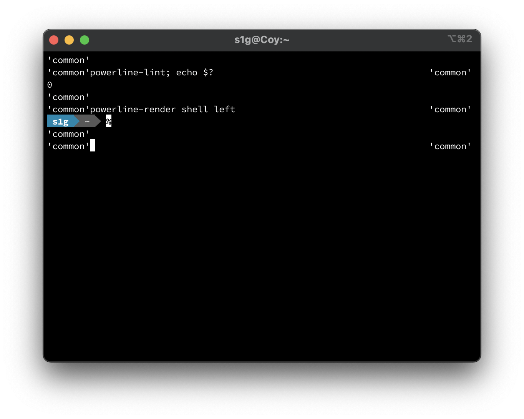Select the right-aligned 'common' next to powerline-lint

pyautogui.click(x=450, y=72)
